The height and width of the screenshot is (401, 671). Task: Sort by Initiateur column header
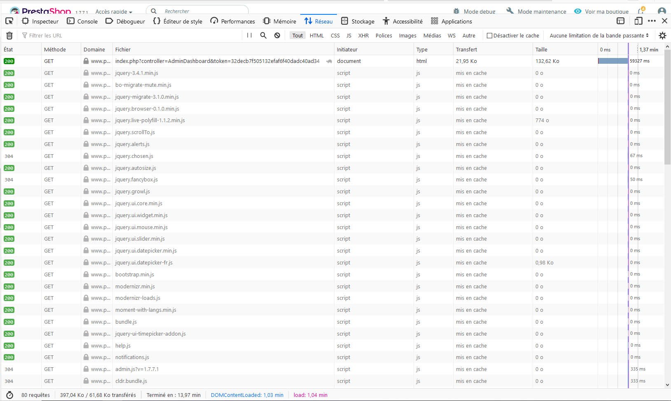pyautogui.click(x=374, y=49)
